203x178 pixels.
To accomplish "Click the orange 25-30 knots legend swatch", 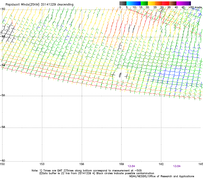I will [159, 3].
